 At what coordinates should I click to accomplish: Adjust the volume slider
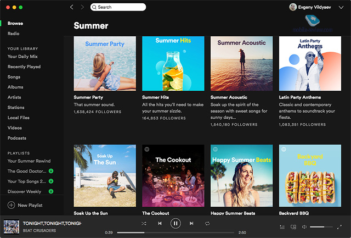[321, 227]
